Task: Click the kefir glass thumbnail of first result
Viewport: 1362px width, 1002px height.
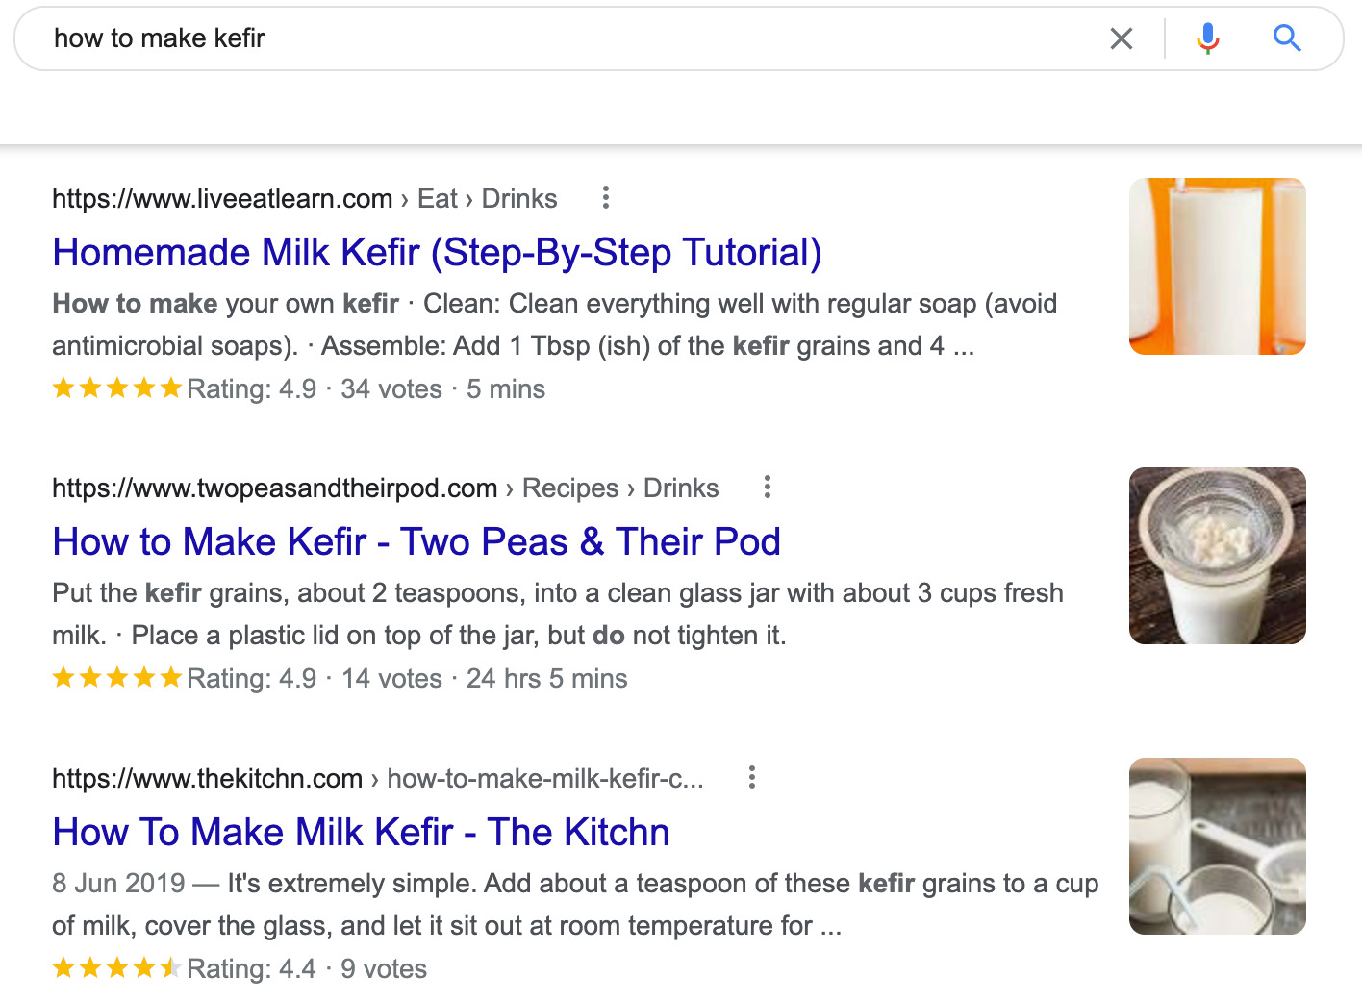Action: [1217, 267]
